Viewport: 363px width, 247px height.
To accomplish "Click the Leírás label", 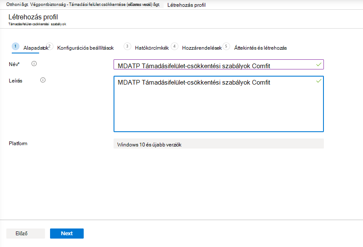I will coord(16,81).
